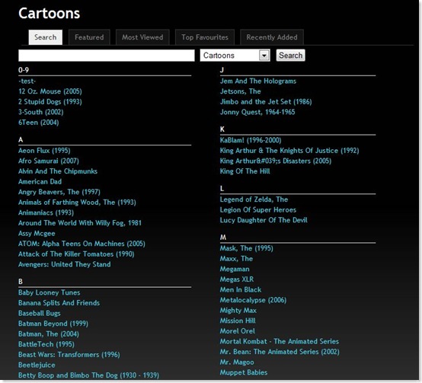Image resolution: width=422 pixels, height=383 pixels.
Task: Open Batman Beyond (1999)
Action: [x=53, y=324]
